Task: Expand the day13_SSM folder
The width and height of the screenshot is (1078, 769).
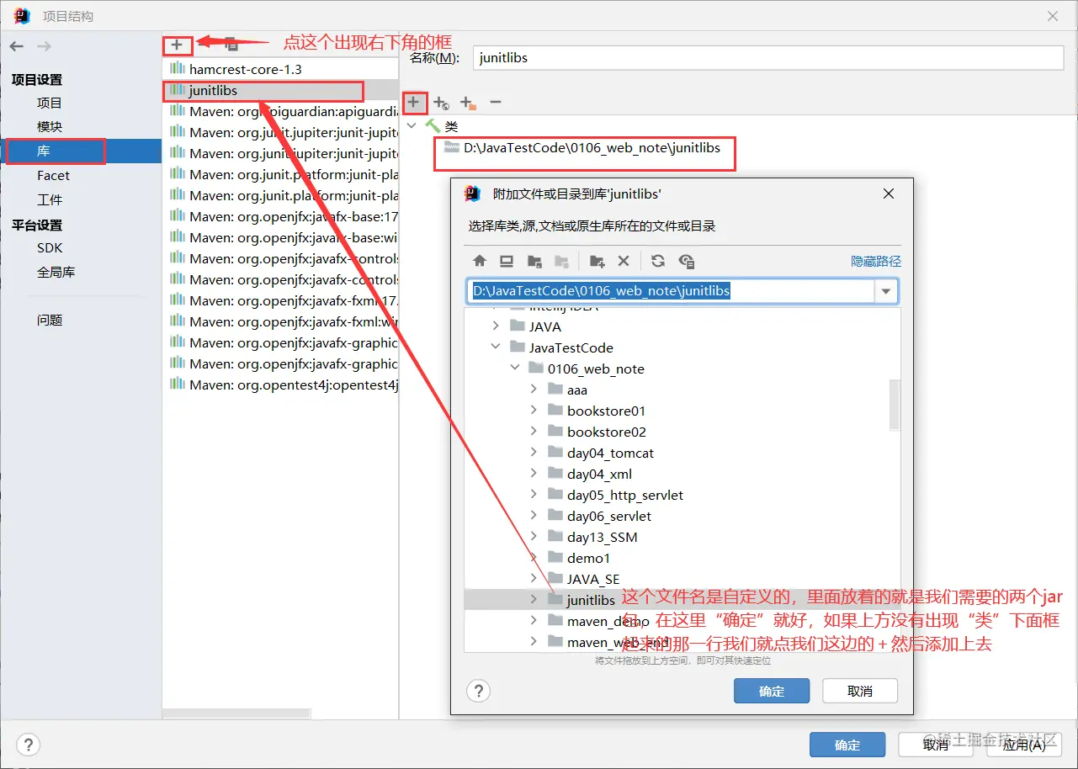Action: point(534,536)
